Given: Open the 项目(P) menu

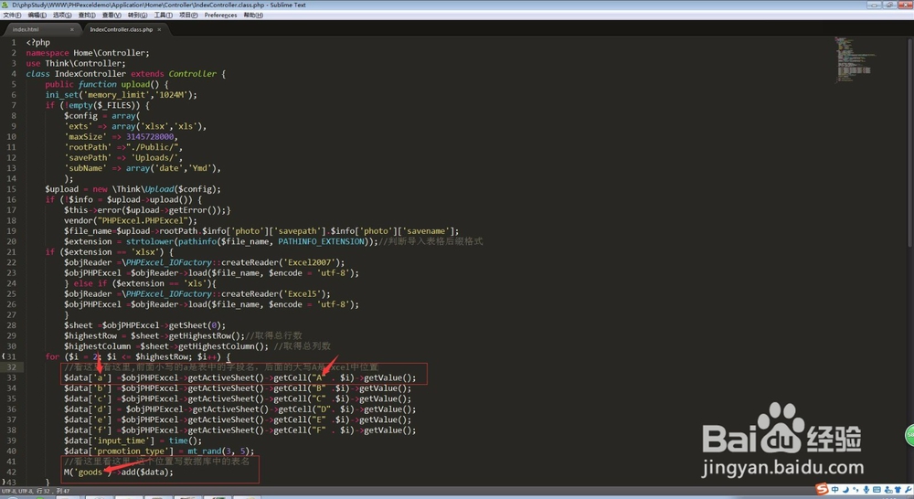Looking at the screenshot, I should pos(188,16).
